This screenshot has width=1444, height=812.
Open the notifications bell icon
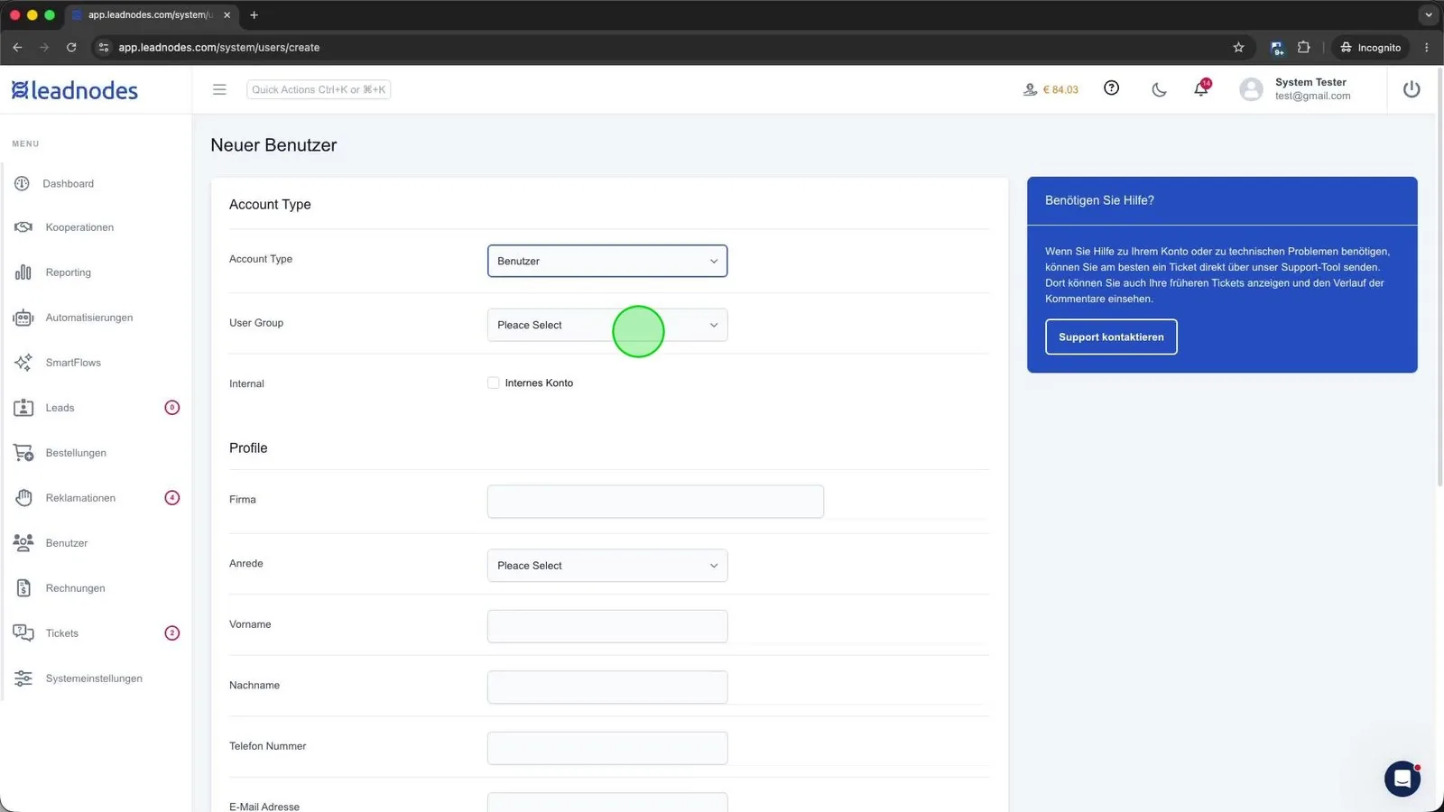coord(1201,88)
